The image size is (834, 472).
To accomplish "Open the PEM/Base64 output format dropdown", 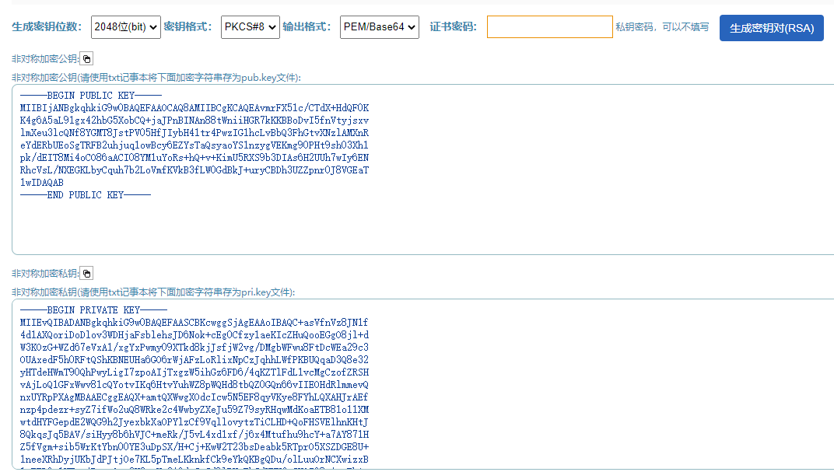I will pyautogui.click(x=379, y=27).
